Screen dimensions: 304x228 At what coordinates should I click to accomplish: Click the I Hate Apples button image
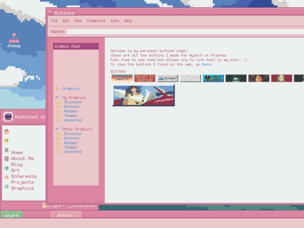click(x=190, y=78)
